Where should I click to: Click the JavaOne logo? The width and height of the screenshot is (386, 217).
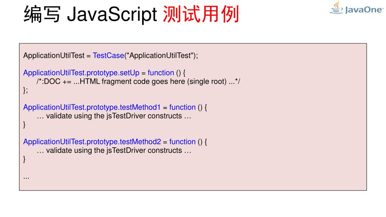357,8
